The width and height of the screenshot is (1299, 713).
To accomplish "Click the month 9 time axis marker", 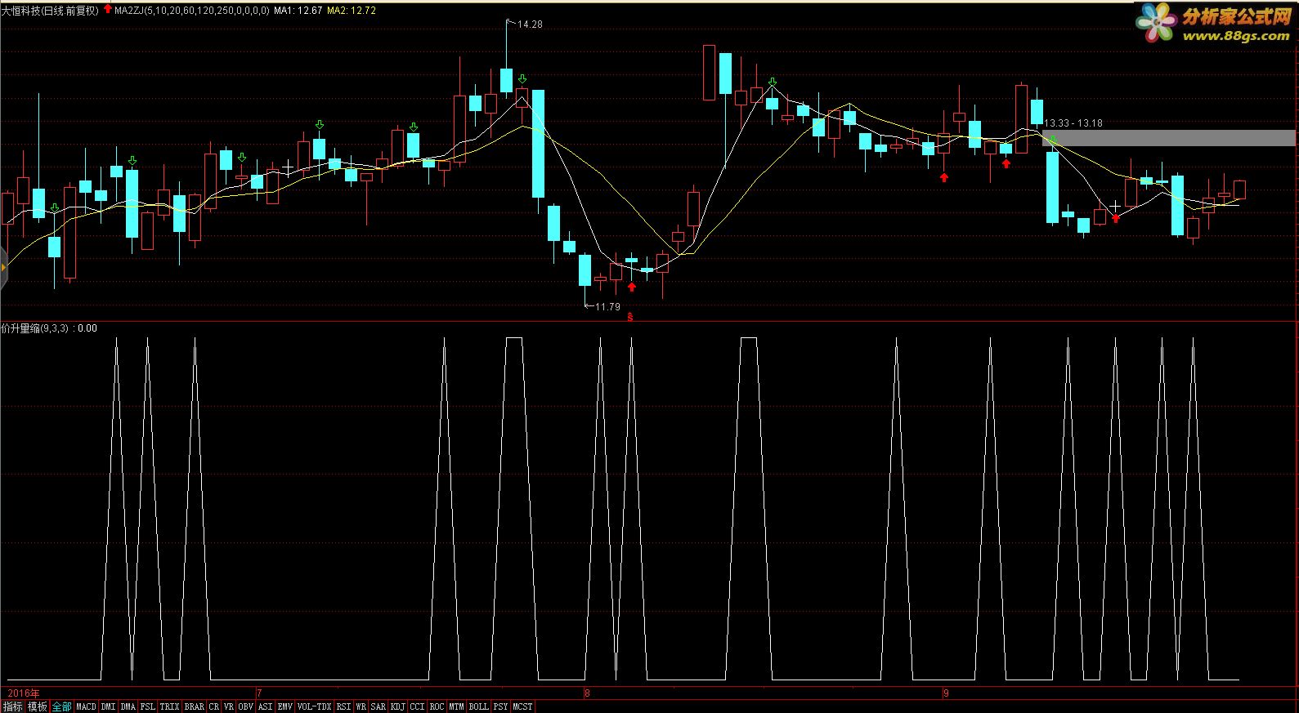I will tap(946, 693).
